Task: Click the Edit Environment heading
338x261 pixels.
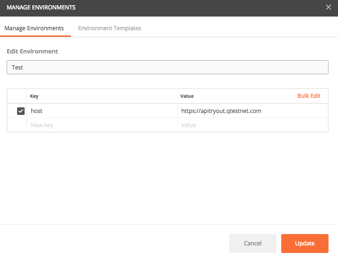Action: click(32, 51)
